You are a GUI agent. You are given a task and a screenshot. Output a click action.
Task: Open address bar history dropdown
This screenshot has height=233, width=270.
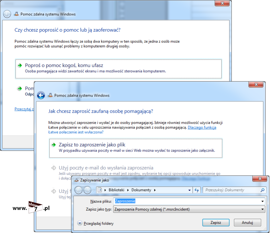click(x=189, y=190)
